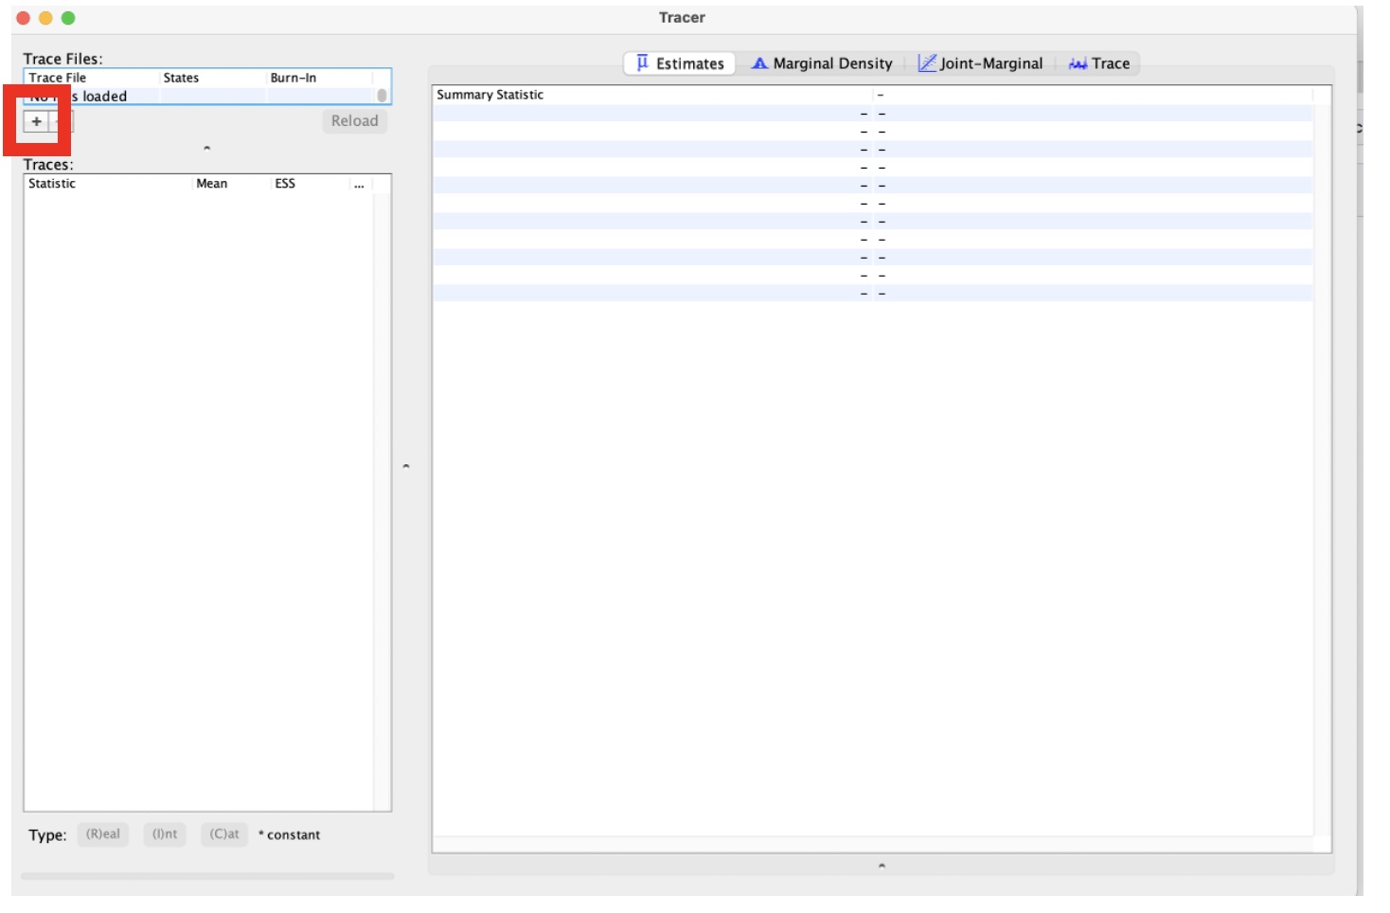The width and height of the screenshot is (1390, 913).
Task: Switch to the Marginal Density tab
Action: point(821,63)
